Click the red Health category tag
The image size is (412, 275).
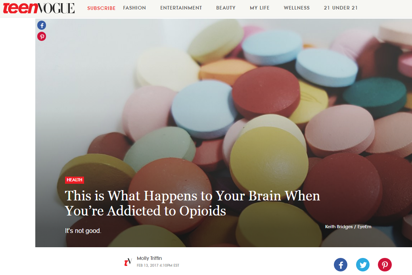tap(75, 180)
